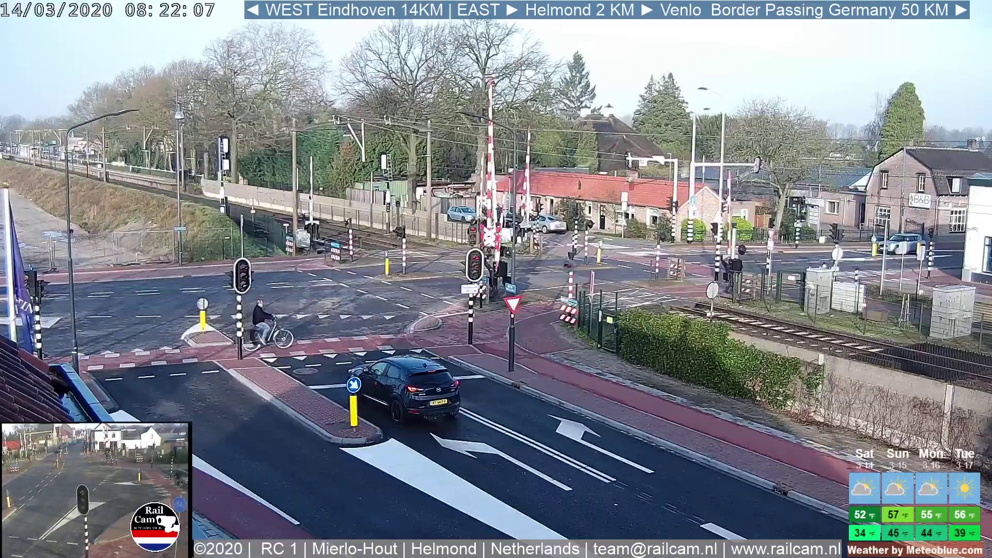Click the Sat 52 °F high temperature tile
Screen dimensions: 992x558
click(864, 515)
